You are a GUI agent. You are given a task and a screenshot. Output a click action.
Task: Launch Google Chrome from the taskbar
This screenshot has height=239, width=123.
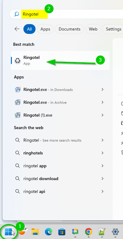tap(89, 232)
